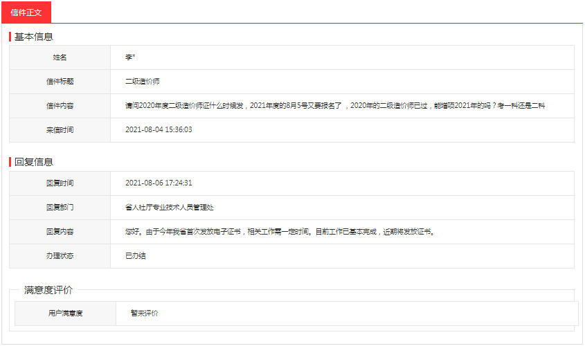
Task: Click the 来信时间 label cell
Action: click(60, 130)
